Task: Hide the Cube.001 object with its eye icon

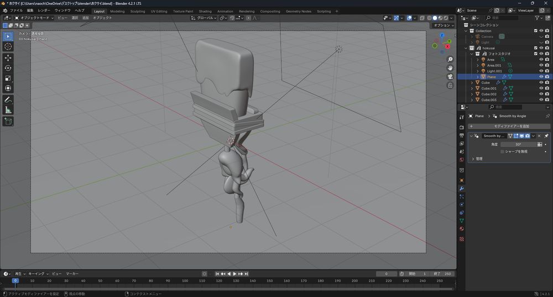Action: (541, 88)
